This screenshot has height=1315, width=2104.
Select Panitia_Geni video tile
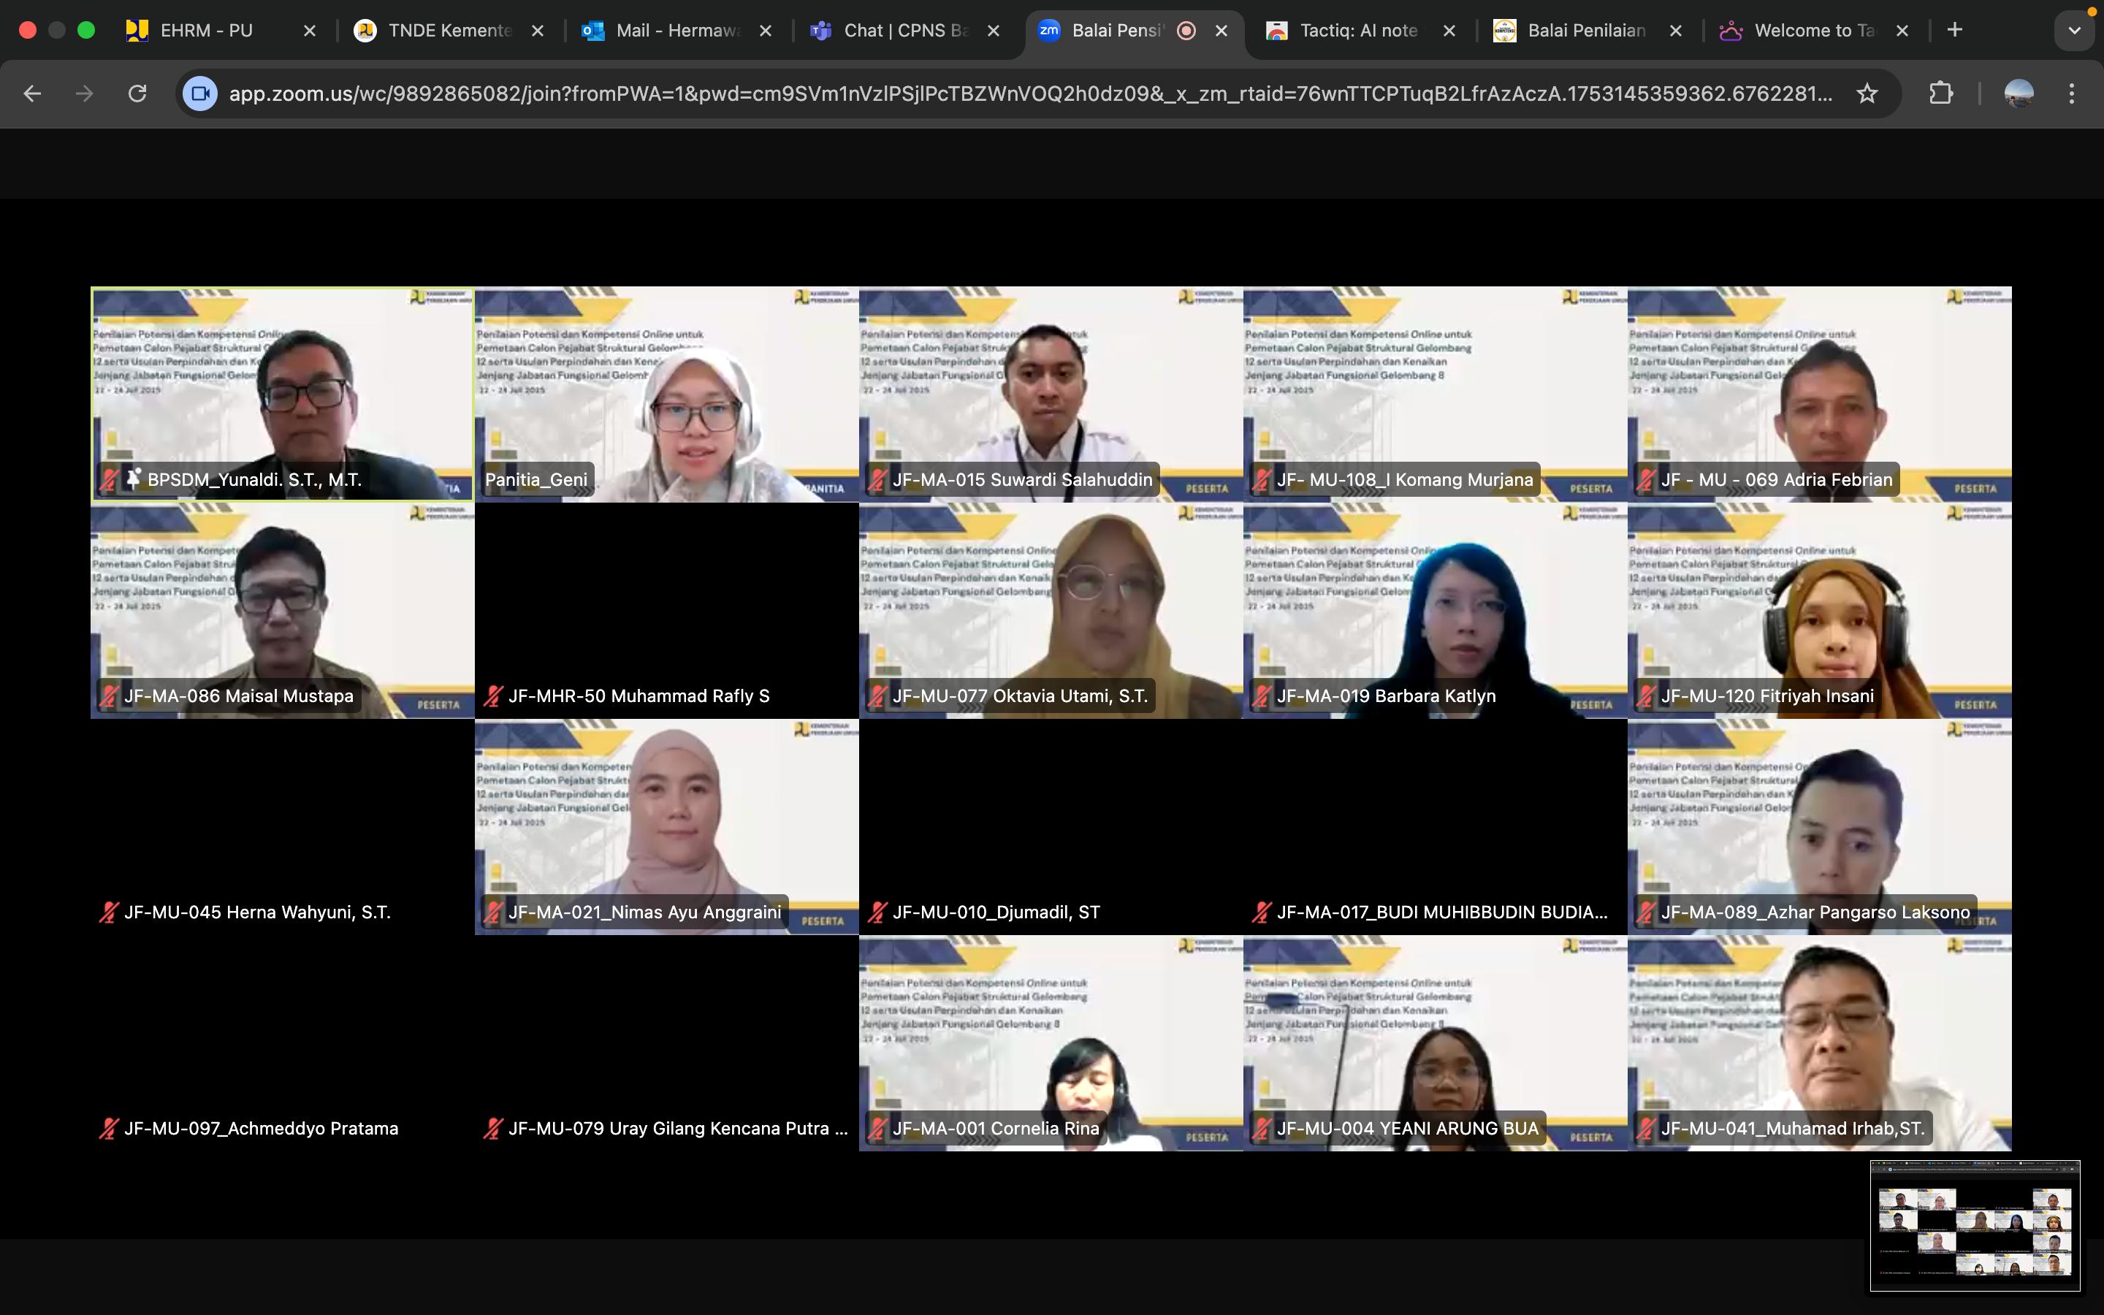[666, 393]
